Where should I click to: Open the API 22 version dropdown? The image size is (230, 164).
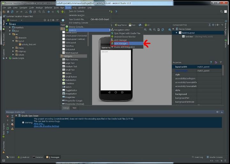click(148, 25)
